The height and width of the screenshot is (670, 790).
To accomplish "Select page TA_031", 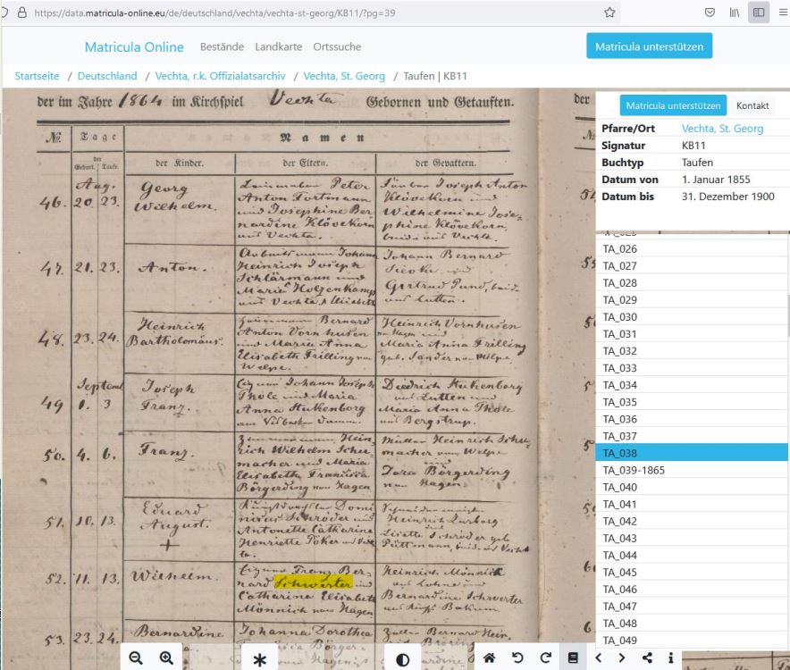I will (x=692, y=334).
